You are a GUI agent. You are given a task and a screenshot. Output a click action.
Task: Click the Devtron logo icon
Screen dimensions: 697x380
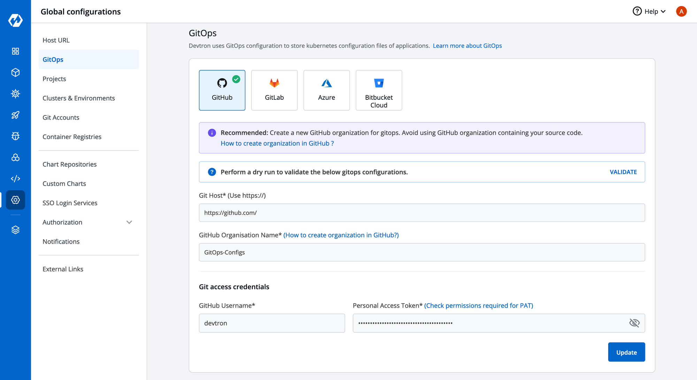point(15,20)
